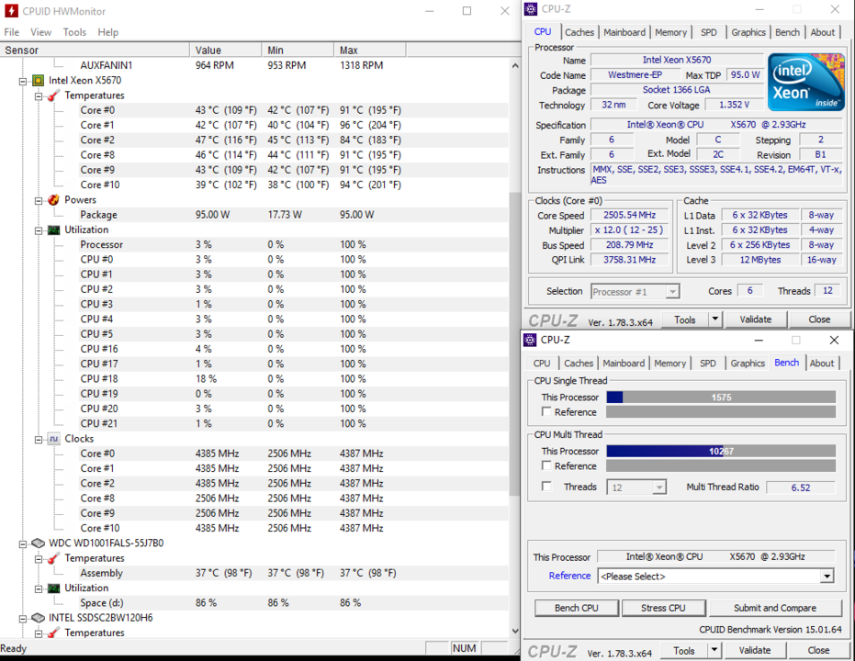The image size is (855, 661).
Task: Click the single thread score bar showing 1575
Action: point(721,398)
